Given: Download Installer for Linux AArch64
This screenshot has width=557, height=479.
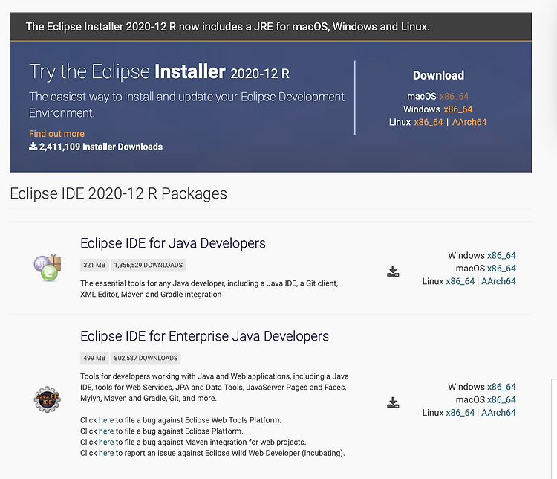Looking at the screenshot, I should pos(469,122).
